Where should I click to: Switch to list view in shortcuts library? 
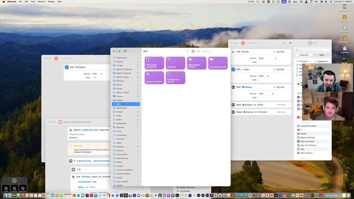(x=198, y=51)
